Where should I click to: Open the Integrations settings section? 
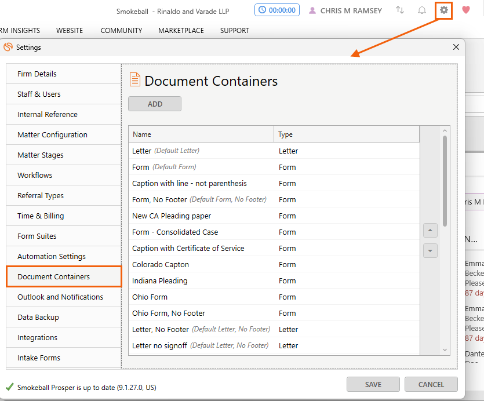(37, 337)
